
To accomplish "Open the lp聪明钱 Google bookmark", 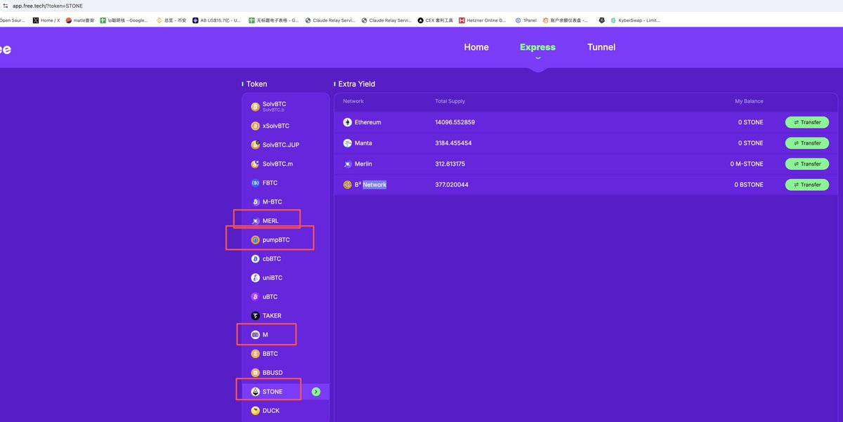I will pyautogui.click(x=124, y=20).
